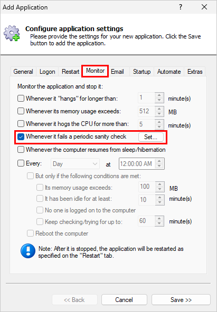Open the Email tab

[x=117, y=72]
